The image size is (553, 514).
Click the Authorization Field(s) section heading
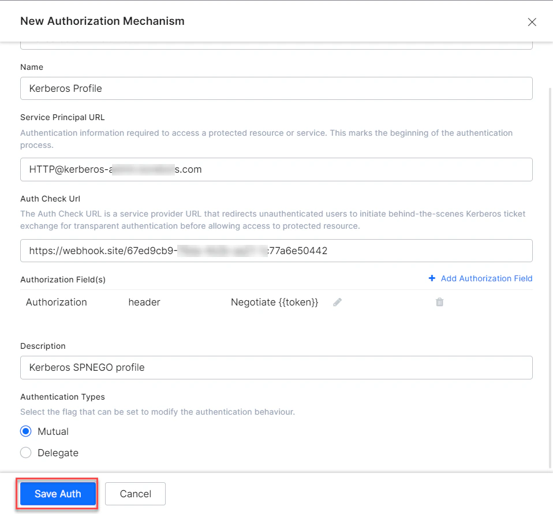62,280
